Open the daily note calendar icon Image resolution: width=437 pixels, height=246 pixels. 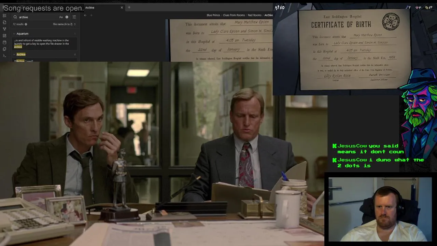(x=4, y=42)
